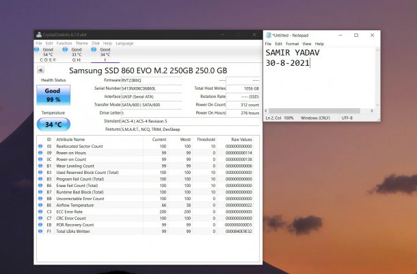Viewport: 417px width, 274px height.
Task: Open the Theme menu
Action: point(81,43)
